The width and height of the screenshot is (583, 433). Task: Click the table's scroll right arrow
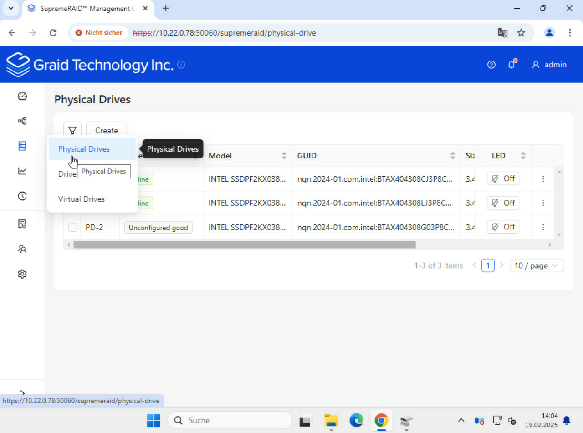click(x=550, y=245)
